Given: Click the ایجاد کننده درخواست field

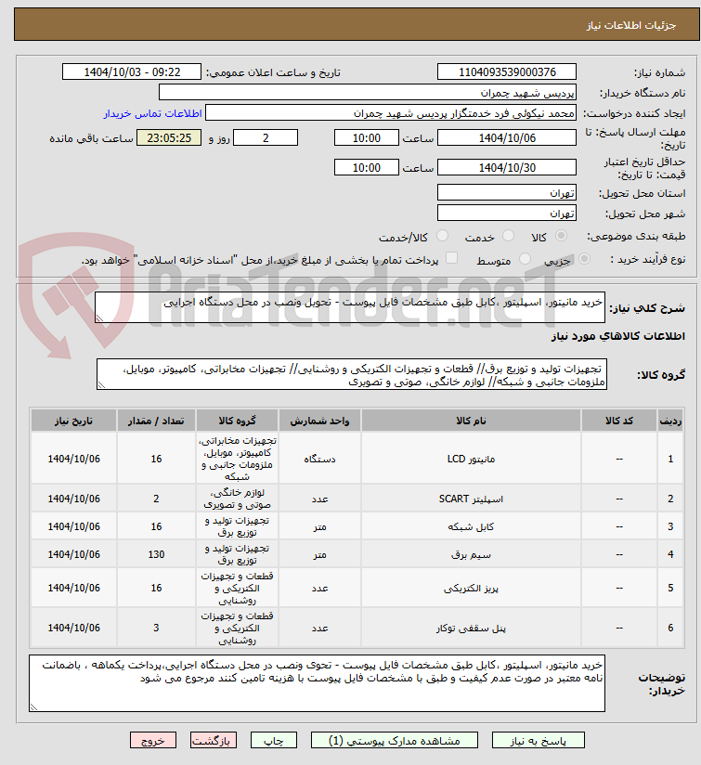Looking at the screenshot, I should [x=391, y=112].
